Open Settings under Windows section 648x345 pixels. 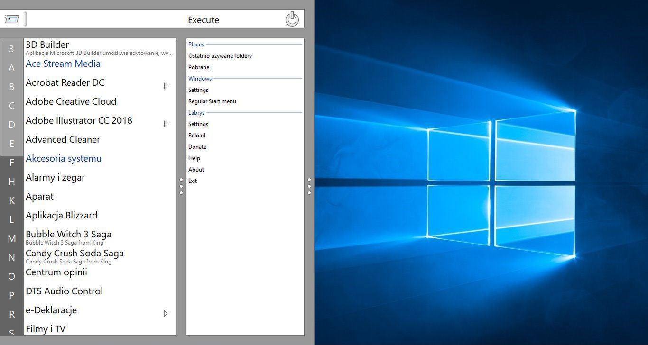click(x=198, y=90)
